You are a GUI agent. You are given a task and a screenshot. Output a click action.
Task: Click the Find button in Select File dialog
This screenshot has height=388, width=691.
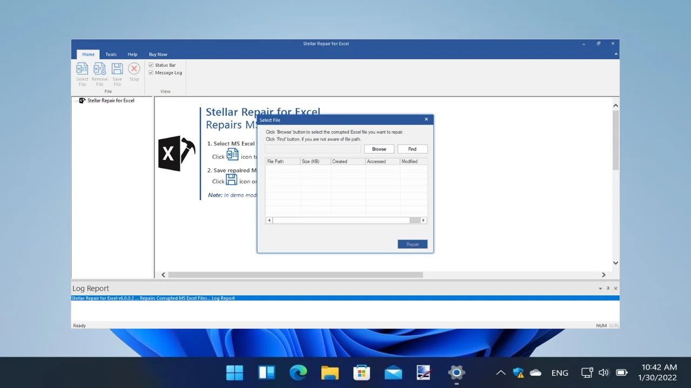(x=412, y=149)
